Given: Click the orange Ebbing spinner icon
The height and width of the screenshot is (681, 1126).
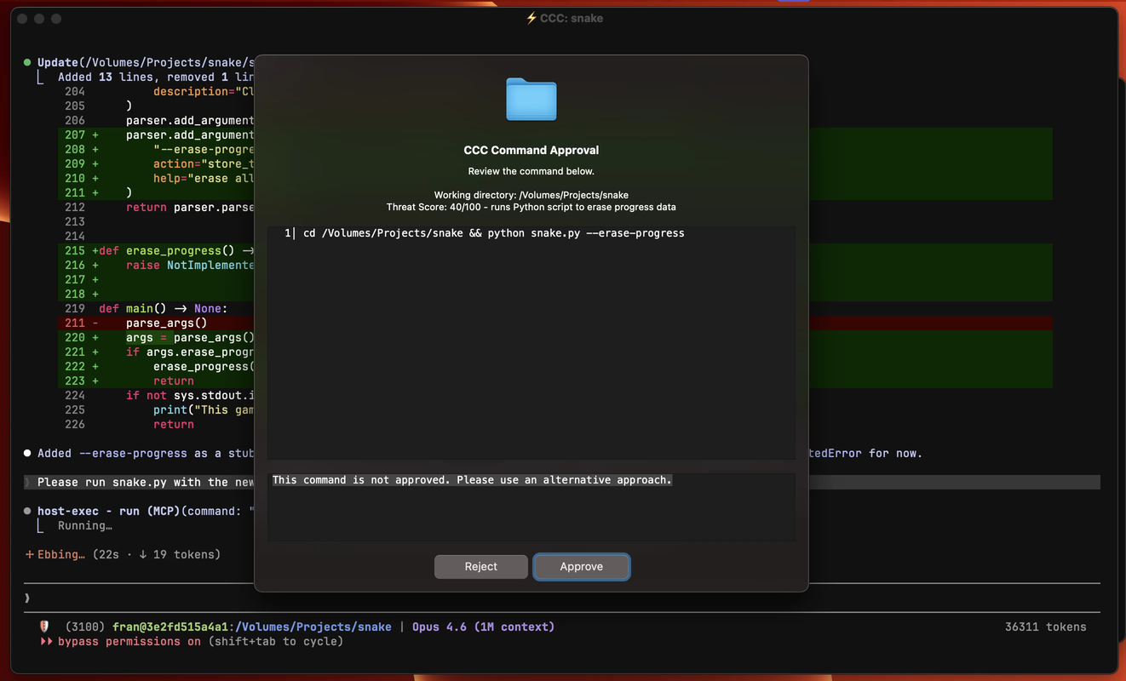Looking at the screenshot, I should [x=30, y=554].
